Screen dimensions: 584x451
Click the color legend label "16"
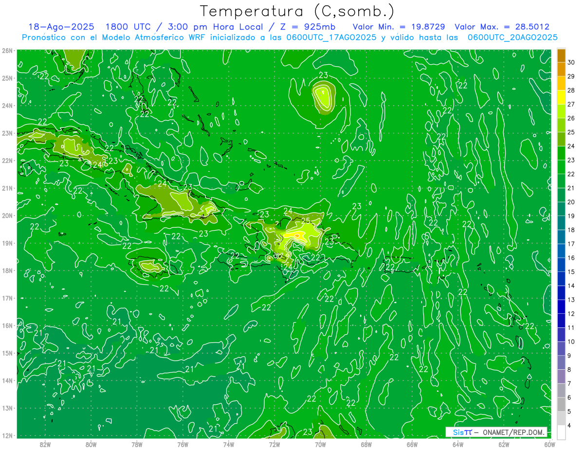click(571, 258)
